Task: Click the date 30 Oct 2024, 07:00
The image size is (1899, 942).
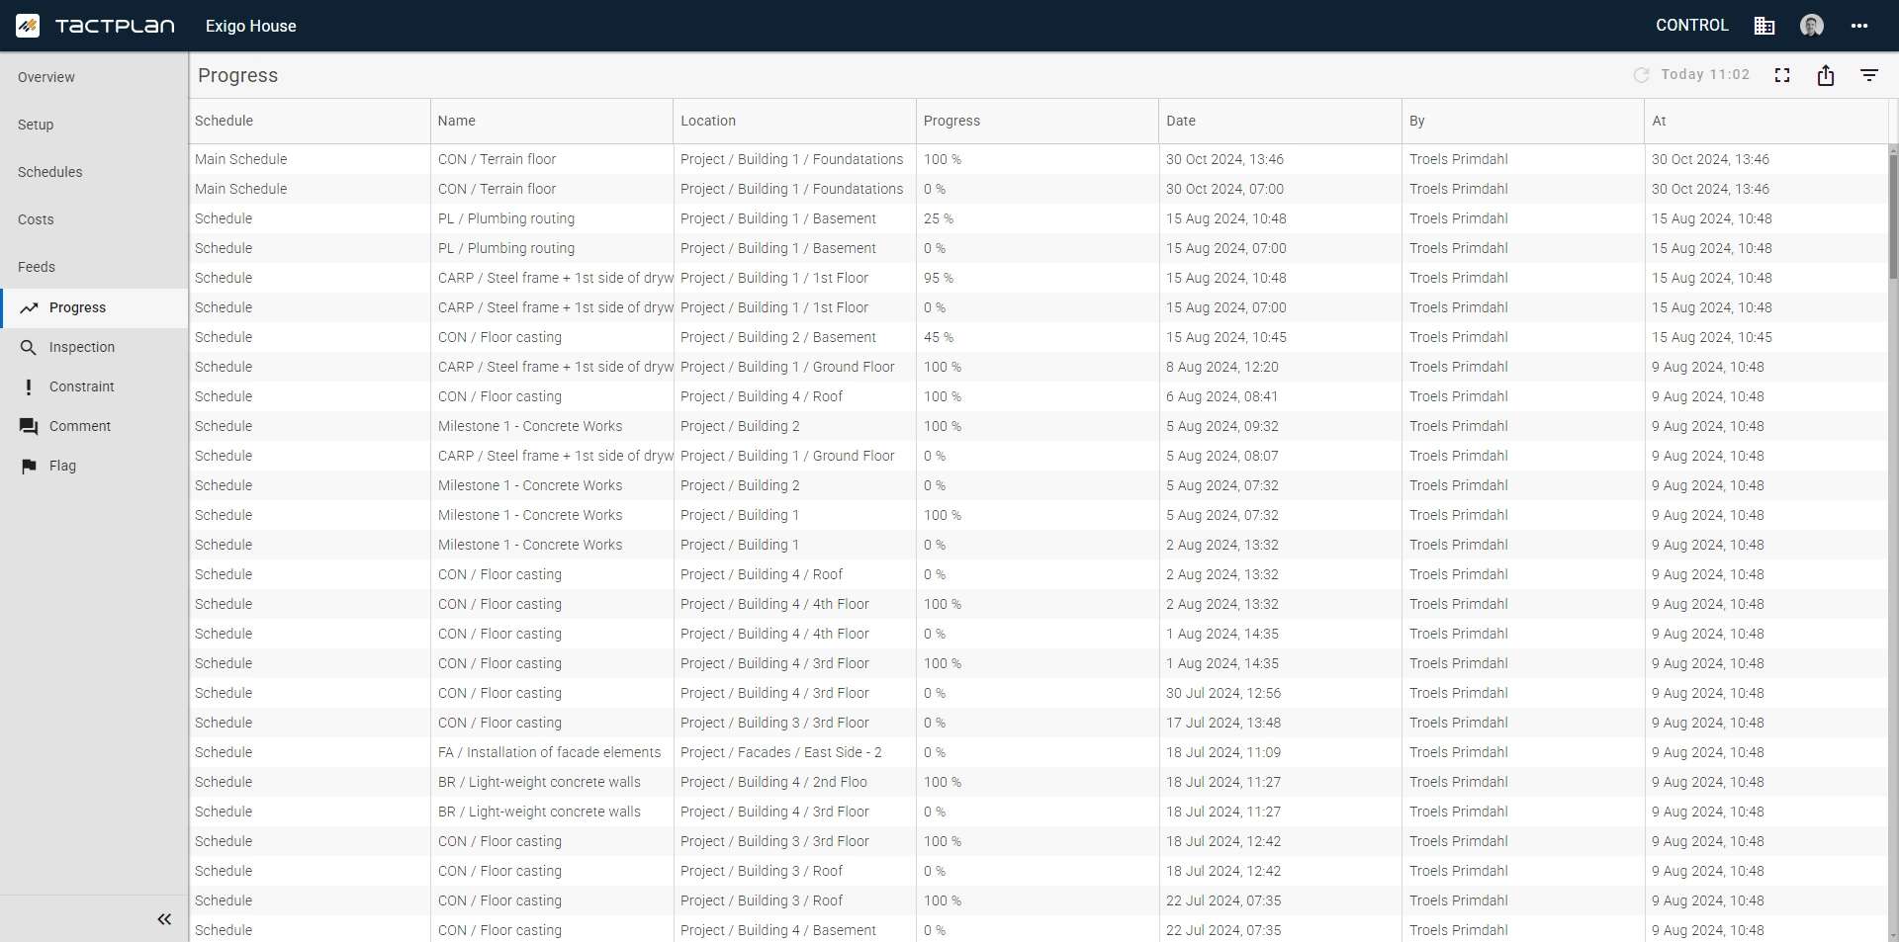Action: [x=1225, y=189]
